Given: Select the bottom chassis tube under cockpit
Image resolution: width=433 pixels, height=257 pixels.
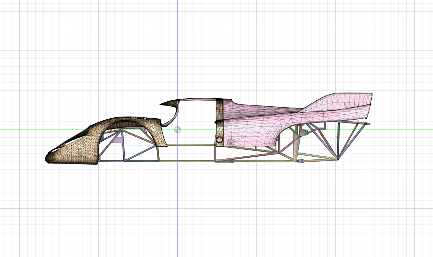Looking at the screenshot, I should (x=187, y=161).
